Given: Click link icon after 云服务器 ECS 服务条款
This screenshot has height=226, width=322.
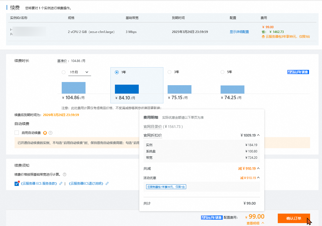Looking at the screenshot, I should [x=61, y=184].
